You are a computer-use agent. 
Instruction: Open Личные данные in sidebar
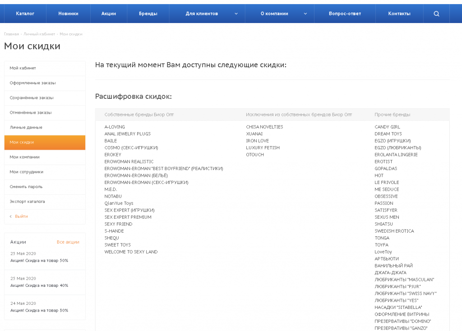(45, 128)
